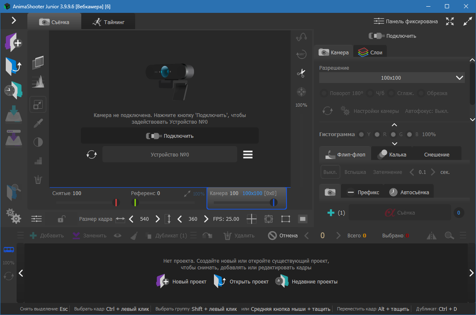Show the Histogram tool in the camera toolbar

[38, 82]
